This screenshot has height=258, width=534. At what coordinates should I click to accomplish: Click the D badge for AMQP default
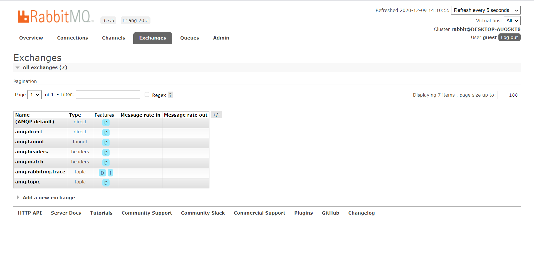pyautogui.click(x=106, y=123)
